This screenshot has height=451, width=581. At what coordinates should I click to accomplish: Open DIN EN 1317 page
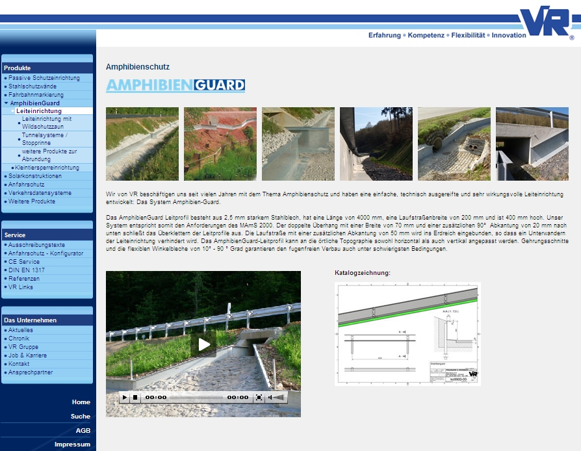27,270
